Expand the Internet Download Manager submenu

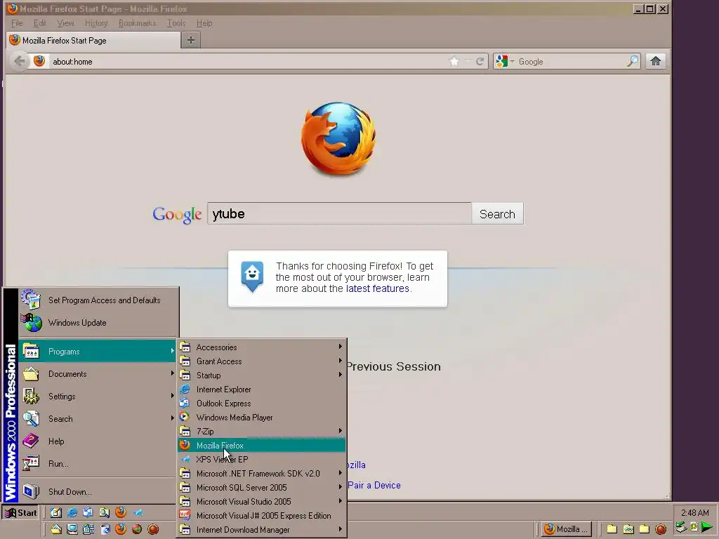pos(261,530)
